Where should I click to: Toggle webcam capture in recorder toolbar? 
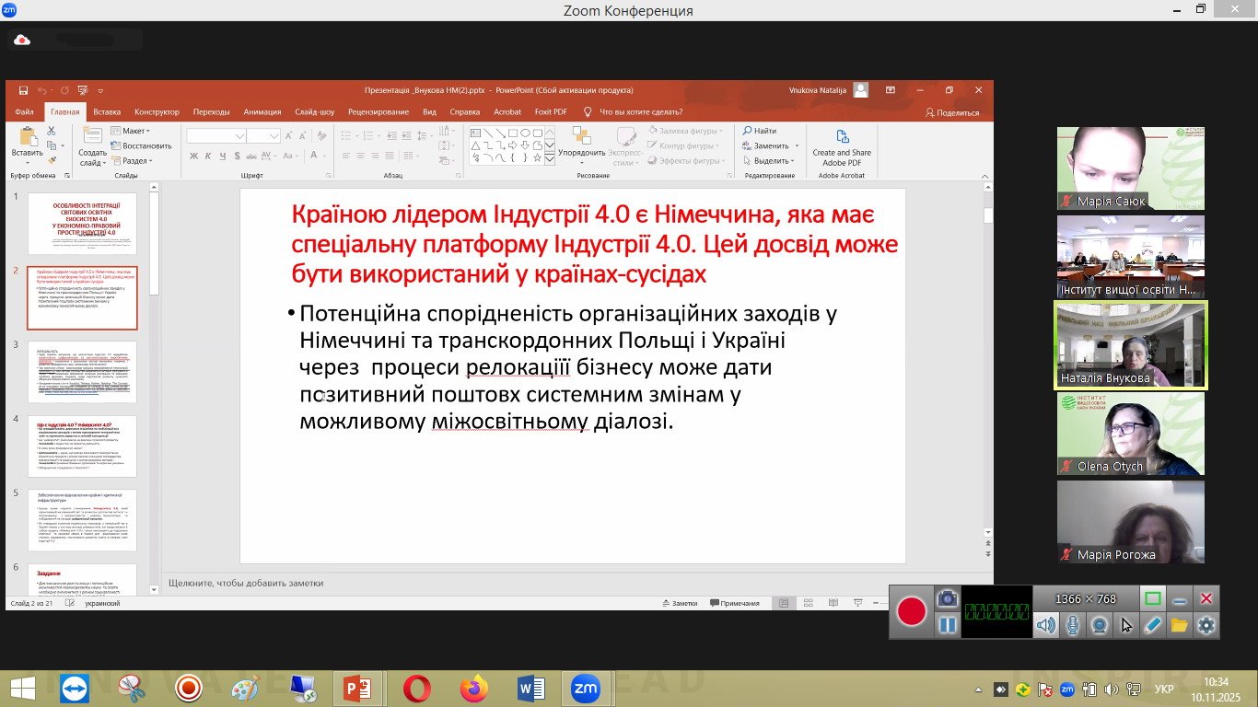pos(1099,626)
